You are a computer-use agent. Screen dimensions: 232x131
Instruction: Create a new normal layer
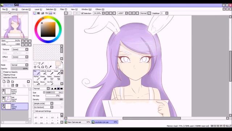[4, 82]
